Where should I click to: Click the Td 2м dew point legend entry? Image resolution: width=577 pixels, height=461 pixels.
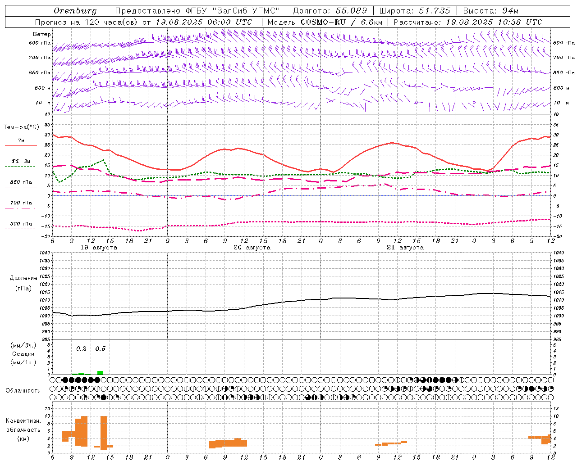pos(21,161)
